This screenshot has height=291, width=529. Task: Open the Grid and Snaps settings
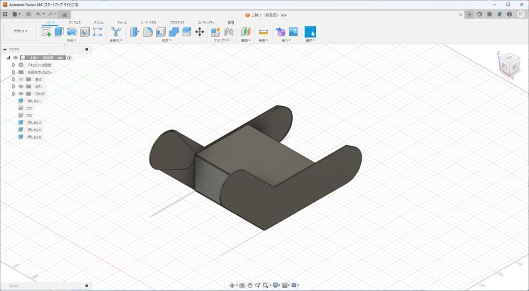click(286, 285)
